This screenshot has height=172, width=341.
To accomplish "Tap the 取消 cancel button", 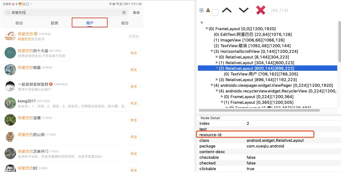I will [x=136, y=13].
